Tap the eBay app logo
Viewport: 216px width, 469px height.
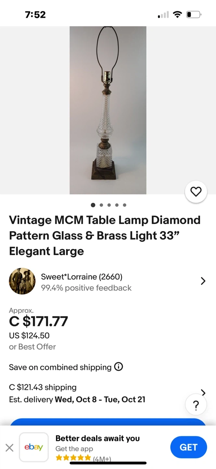tap(34, 447)
